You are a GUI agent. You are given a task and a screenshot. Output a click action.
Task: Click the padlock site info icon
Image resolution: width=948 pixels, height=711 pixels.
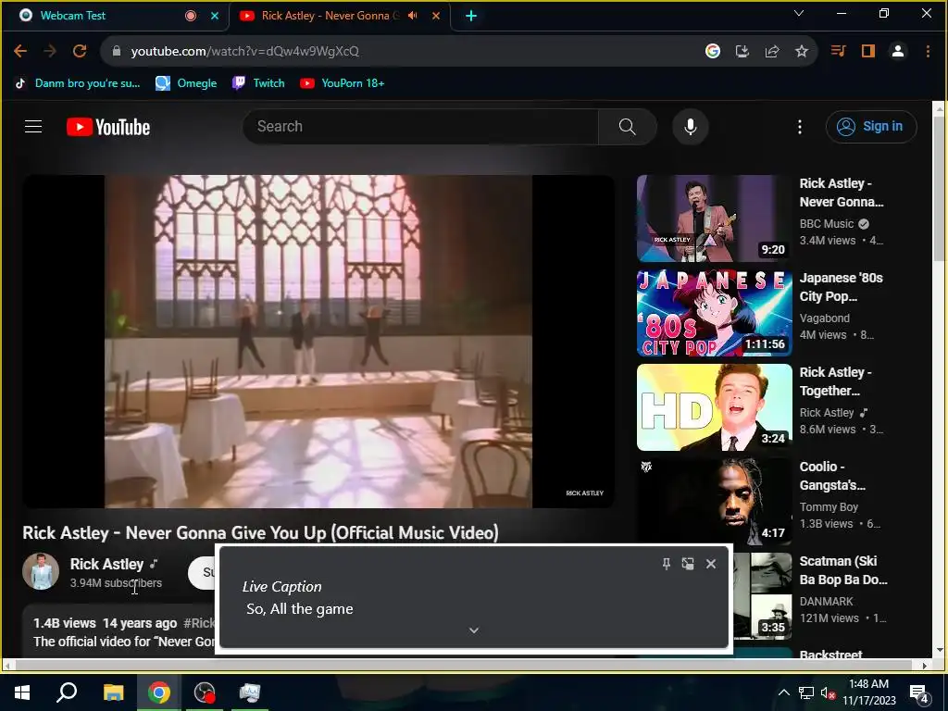coord(117,52)
